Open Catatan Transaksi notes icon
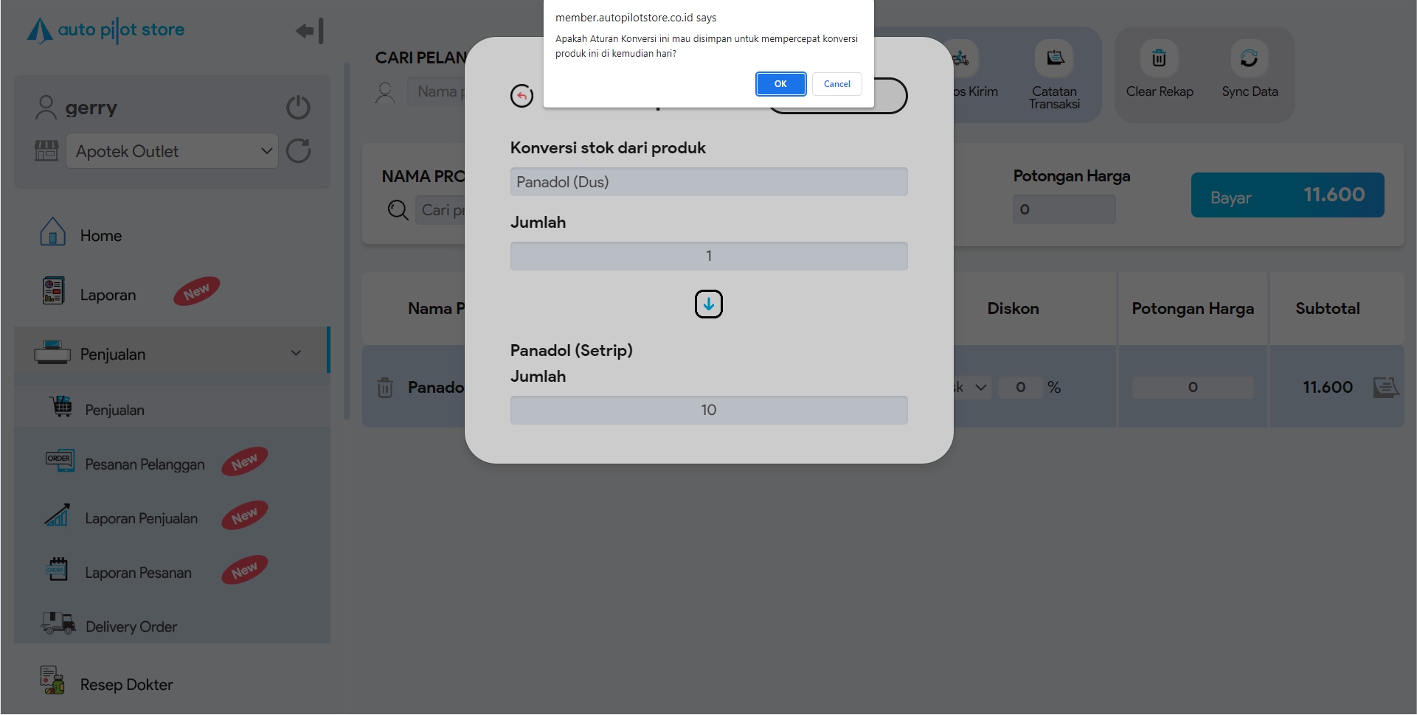The width and height of the screenshot is (1417, 715). pyautogui.click(x=1055, y=59)
